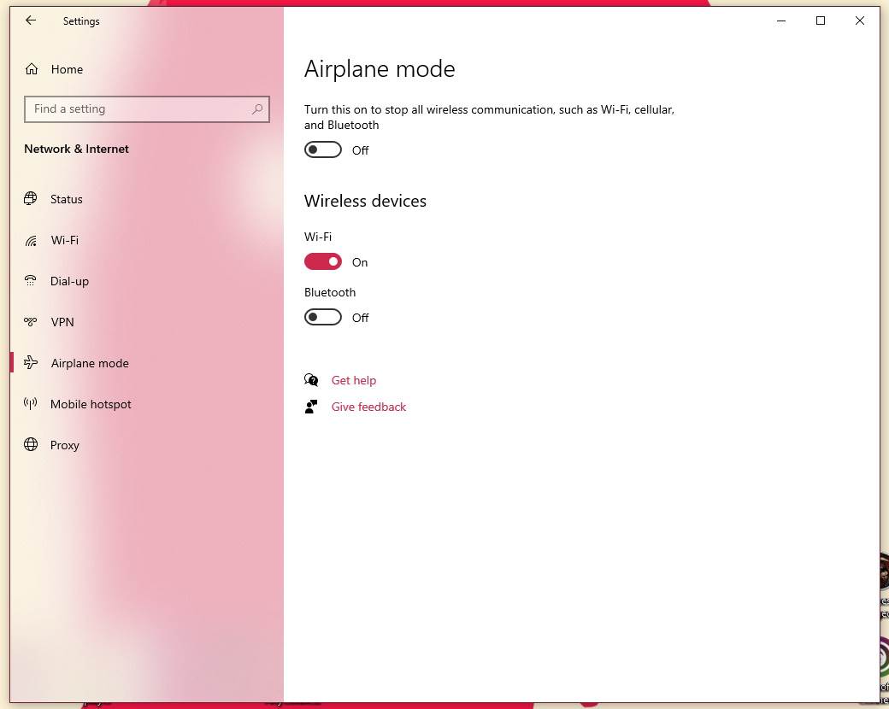Click the Mobile hotspot broadcast icon

[x=31, y=404]
